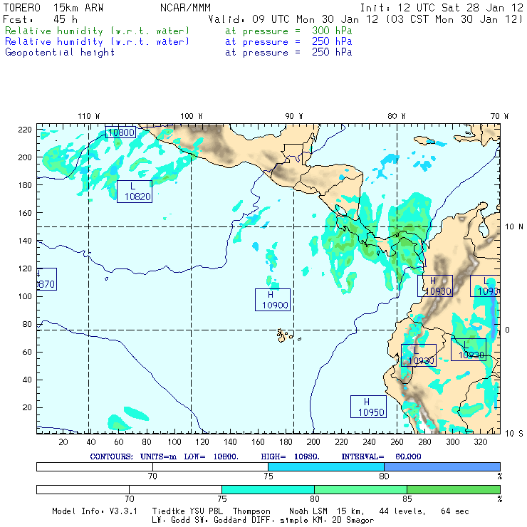
Task: Click the 'Noah LSM' label
Action: pyautogui.click(x=308, y=511)
